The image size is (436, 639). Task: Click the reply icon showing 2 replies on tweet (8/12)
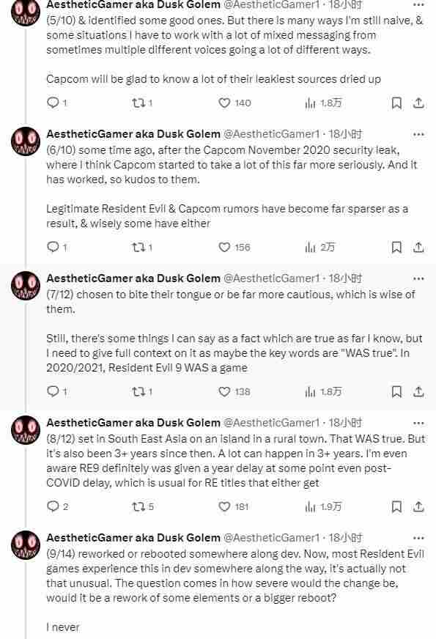pyautogui.click(x=53, y=506)
